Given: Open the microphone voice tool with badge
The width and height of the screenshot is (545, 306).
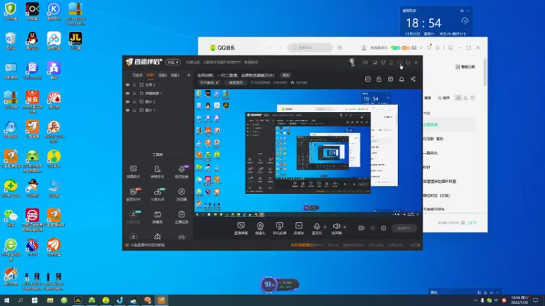Looking at the screenshot, I should 181,172.
